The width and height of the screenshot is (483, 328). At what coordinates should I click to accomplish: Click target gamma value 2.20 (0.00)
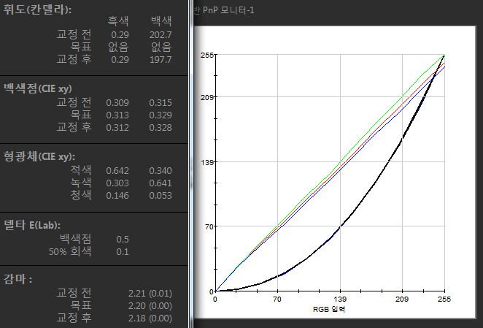pyautogui.click(x=150, y=306)
